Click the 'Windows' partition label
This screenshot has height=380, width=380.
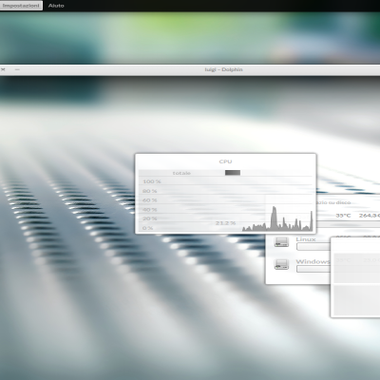pyautogui.click(x=313, y=261)
